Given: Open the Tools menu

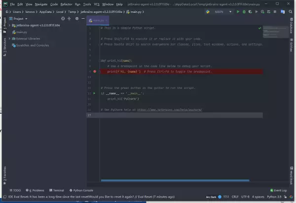Looking at the screenshot, I should (x=87, y=4).
